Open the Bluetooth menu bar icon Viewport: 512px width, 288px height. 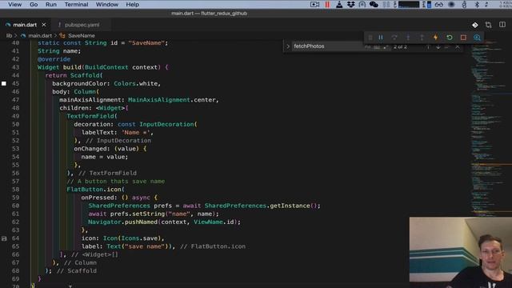coord(477,5)
